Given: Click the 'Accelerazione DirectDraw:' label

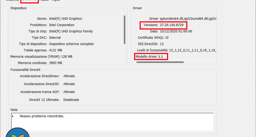Looking at the screenshot, I should [x=40, y=76].
